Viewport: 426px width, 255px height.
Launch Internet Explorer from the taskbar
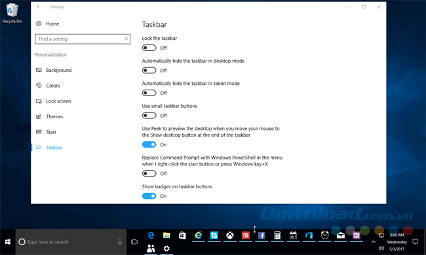coord(198,235)
